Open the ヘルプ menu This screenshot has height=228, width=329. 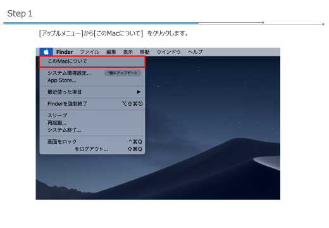[196, 52]
